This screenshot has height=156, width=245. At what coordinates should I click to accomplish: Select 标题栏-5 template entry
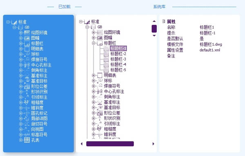(x=118, y=70)
